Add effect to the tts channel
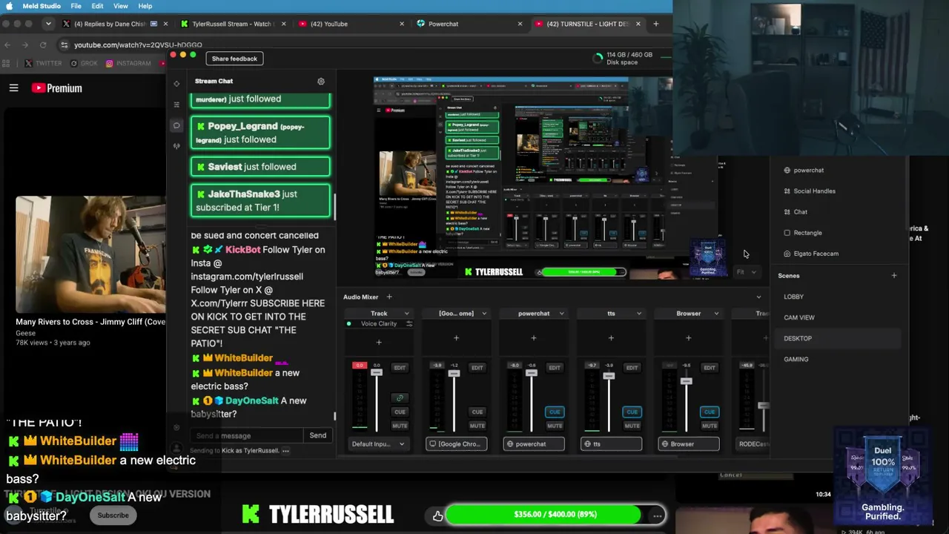949x534 pixels. pos(611,338)
